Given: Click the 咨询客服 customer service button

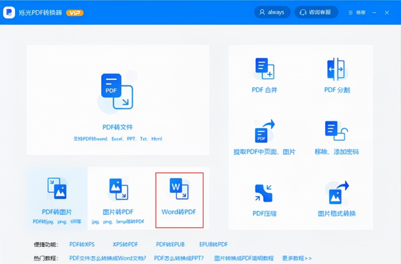Looking at the screenshot, I should point(316,12).
